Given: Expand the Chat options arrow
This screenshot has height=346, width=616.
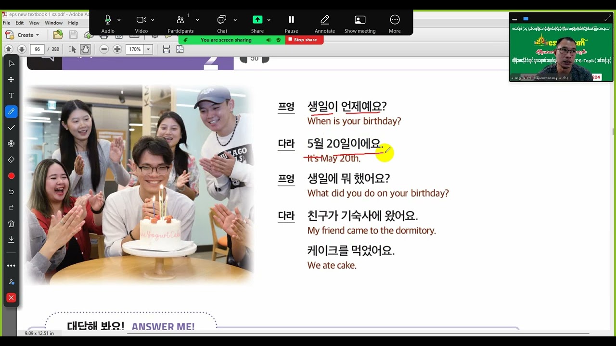Looking at the screenshot, I should (x=235, y=20).
